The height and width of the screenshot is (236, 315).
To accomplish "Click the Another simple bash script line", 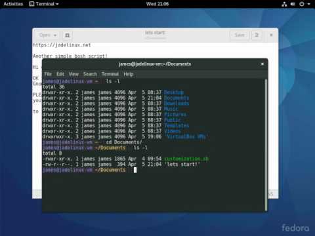I will tap(70, 56).
